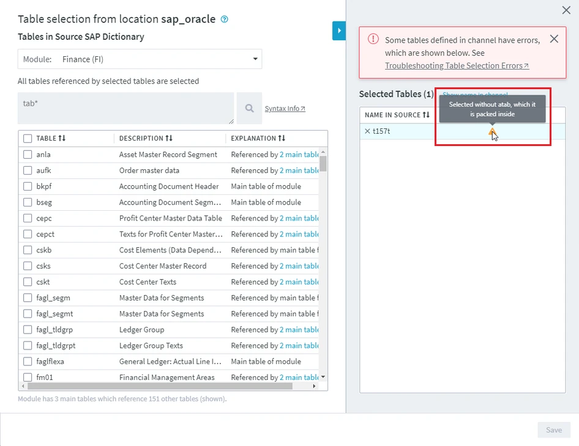Viewport: 579px width, 446px height.
Task: Click the horizontal scrollbar under the table list
Action: tap(165, 386)
